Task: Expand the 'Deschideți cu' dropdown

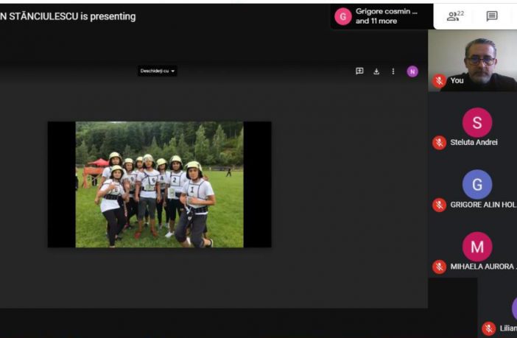Action: click(x=158, y=71)
